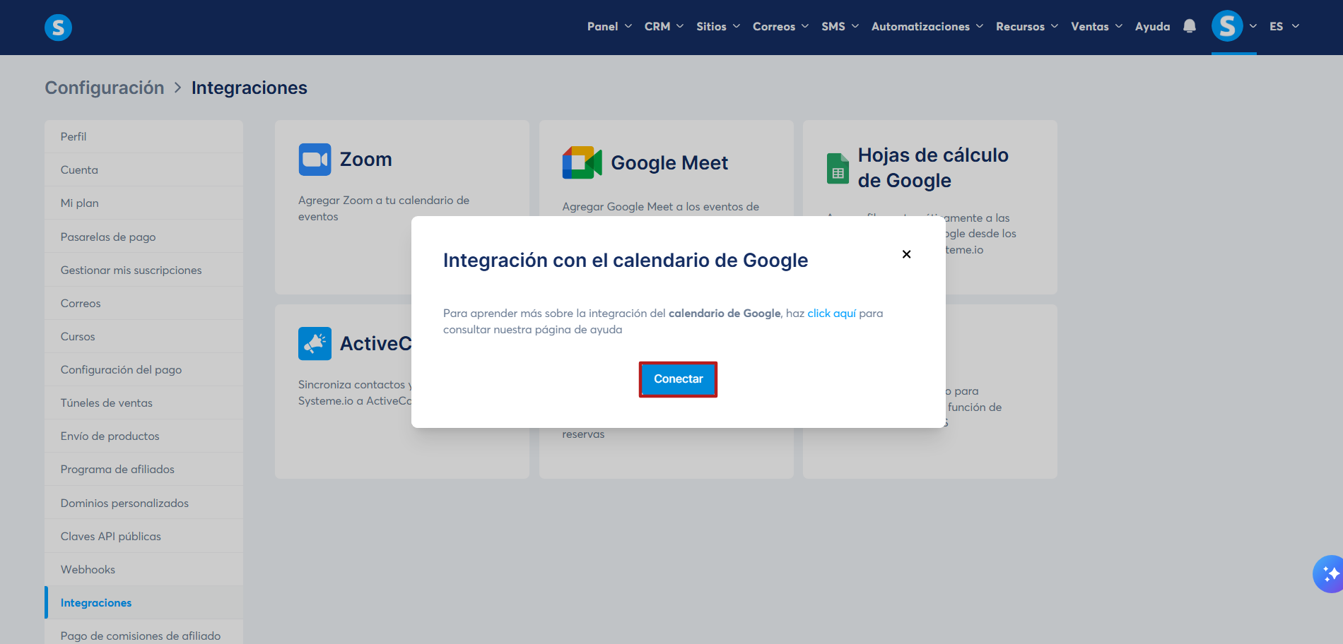Go back to Configuración breadcrumb
This screenshot has height=644, width=1343.
[105, 88]
